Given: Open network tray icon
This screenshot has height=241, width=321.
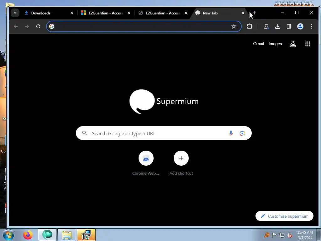Looking at the screenshot, I should coord(282,235).
